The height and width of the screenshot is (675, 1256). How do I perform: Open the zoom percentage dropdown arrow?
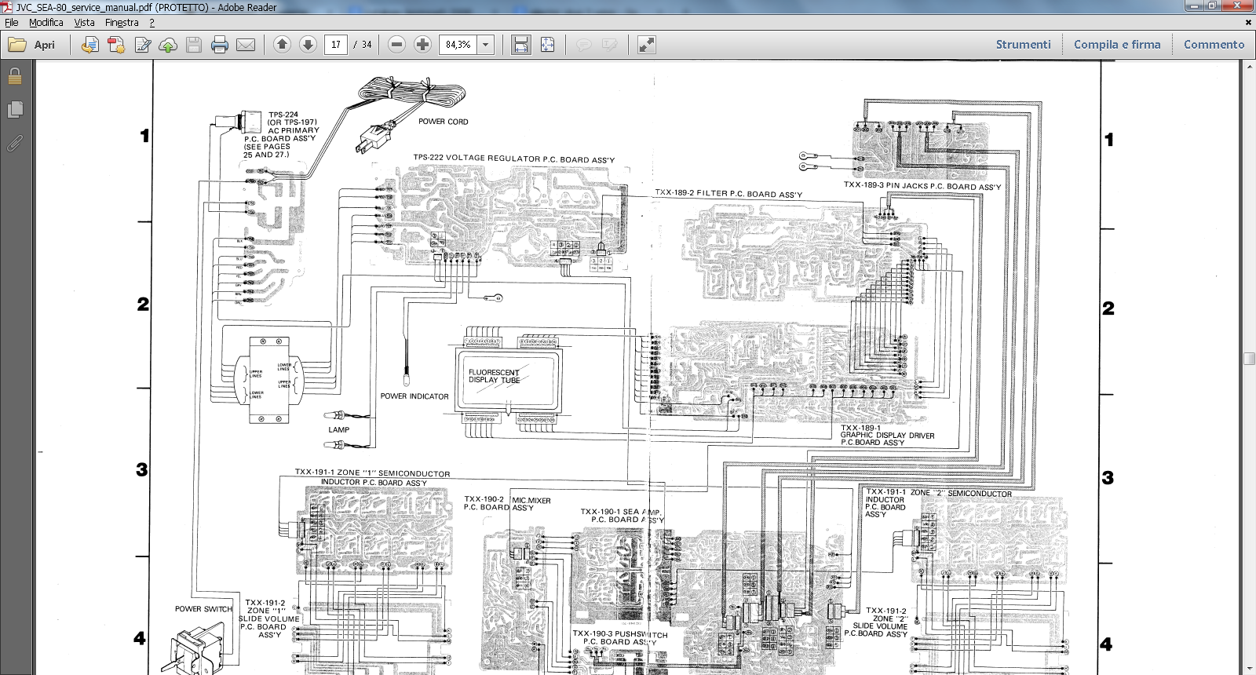click(x=485, y=45)
